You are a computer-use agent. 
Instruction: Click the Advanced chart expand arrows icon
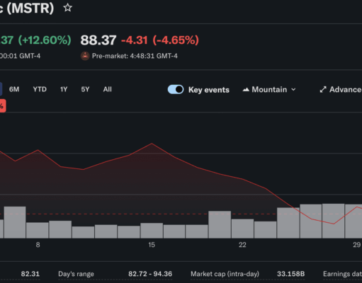tap(323, 90)
